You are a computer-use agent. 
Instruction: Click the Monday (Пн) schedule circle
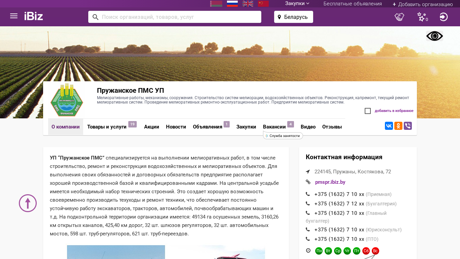pyautogui.click(x=319, y=251)
